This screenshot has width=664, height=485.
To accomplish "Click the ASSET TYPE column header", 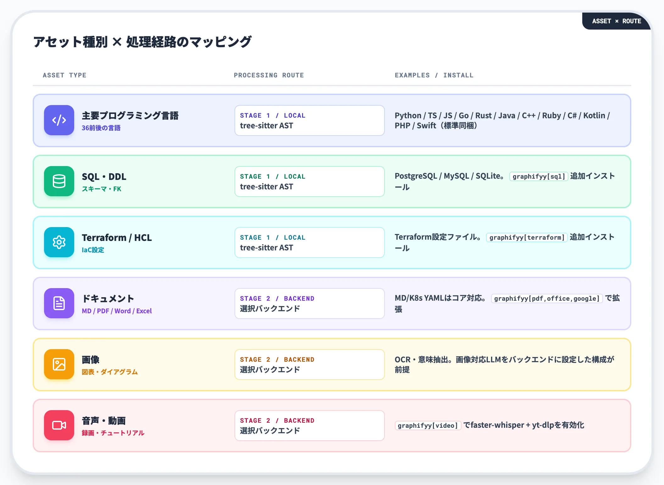I will (x=64, y=75).
